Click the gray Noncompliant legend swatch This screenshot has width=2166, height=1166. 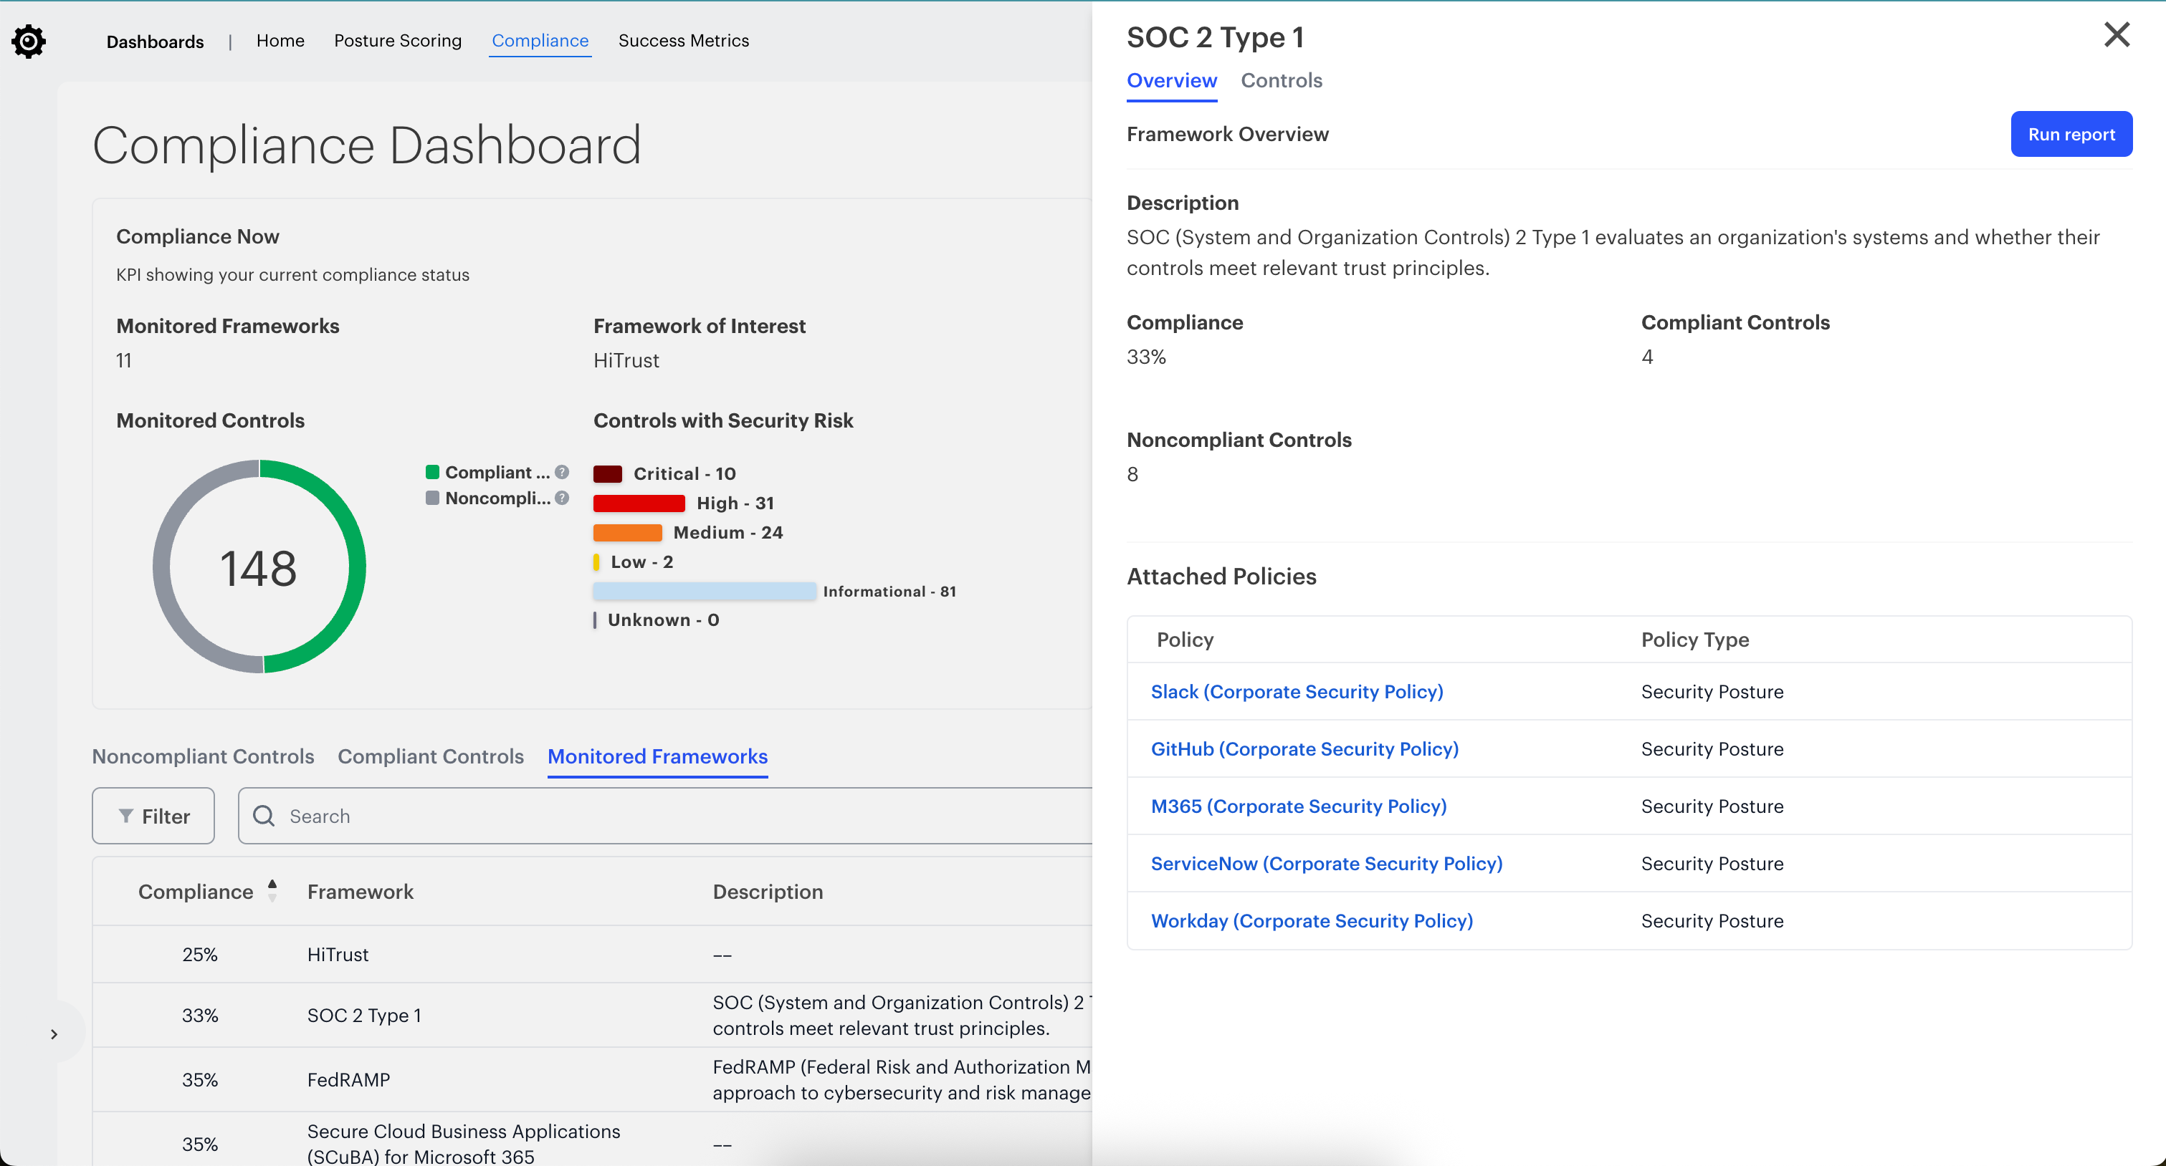[x=432, y=497]
